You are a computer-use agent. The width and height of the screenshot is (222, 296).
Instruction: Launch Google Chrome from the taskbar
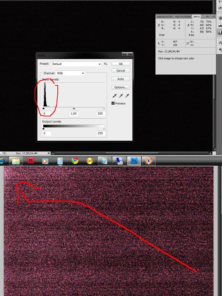[x=75, y=161]
